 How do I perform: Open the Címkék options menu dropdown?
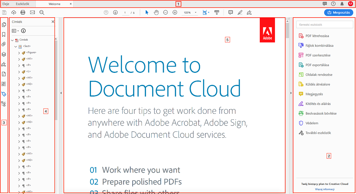coord(15,31)
